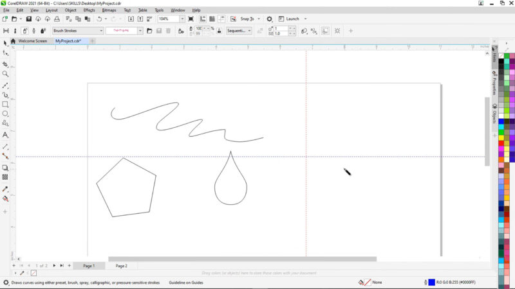Open the Bitmaps menu
515x289 pixels.
pos(109,10)
